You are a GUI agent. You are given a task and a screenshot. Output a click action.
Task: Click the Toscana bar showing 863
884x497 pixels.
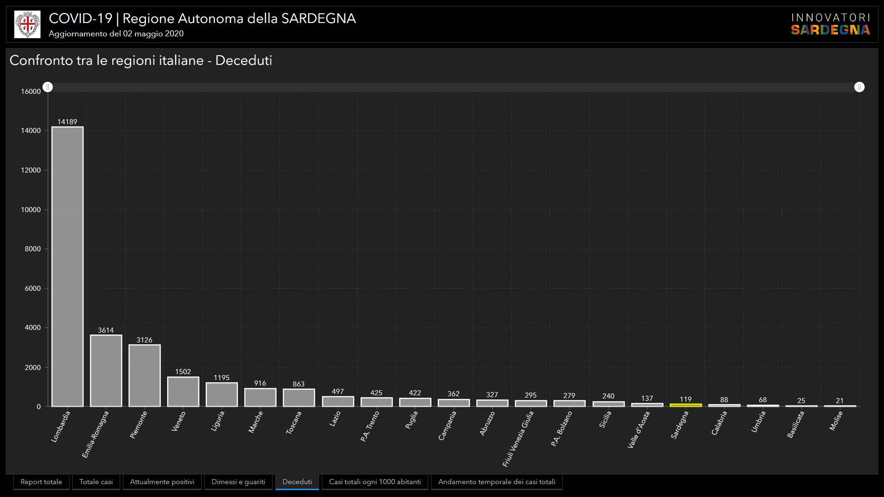pos(299,398)
